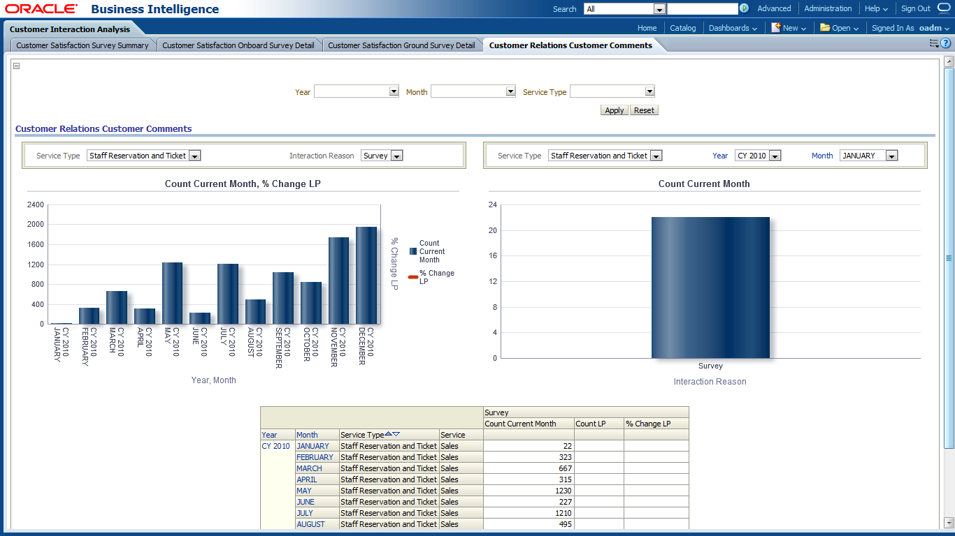Screen dimensions: 955x536
Task: Click the vertical scrollbar down arrow
Action: coord(949,522)
